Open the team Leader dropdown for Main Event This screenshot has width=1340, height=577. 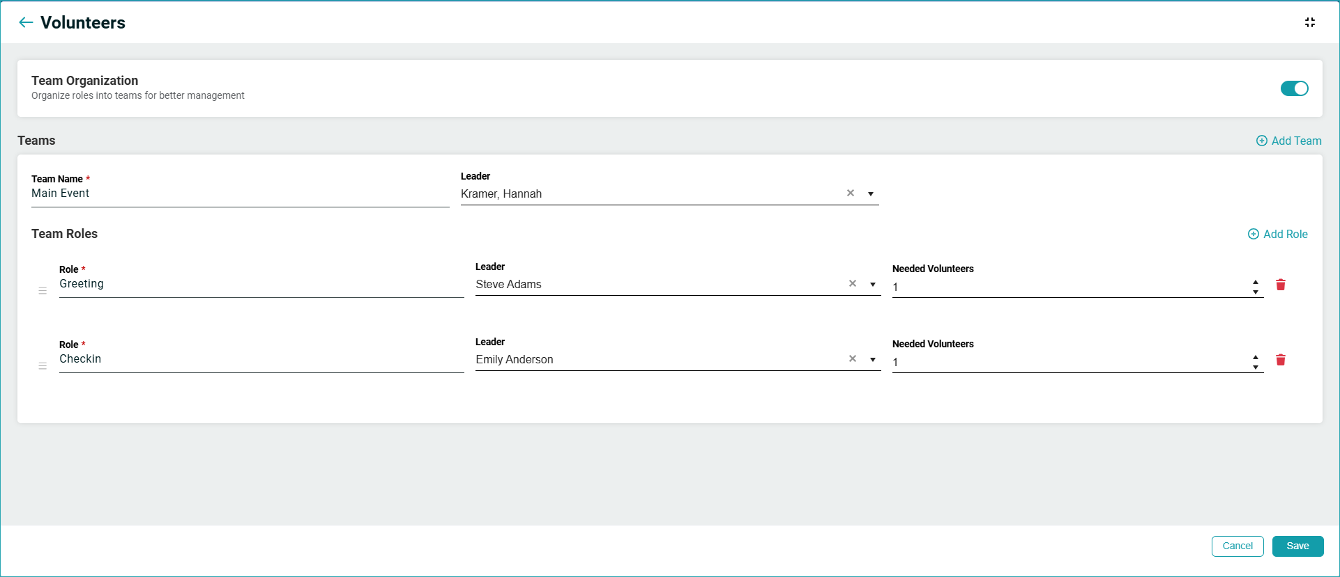point(871,194)
